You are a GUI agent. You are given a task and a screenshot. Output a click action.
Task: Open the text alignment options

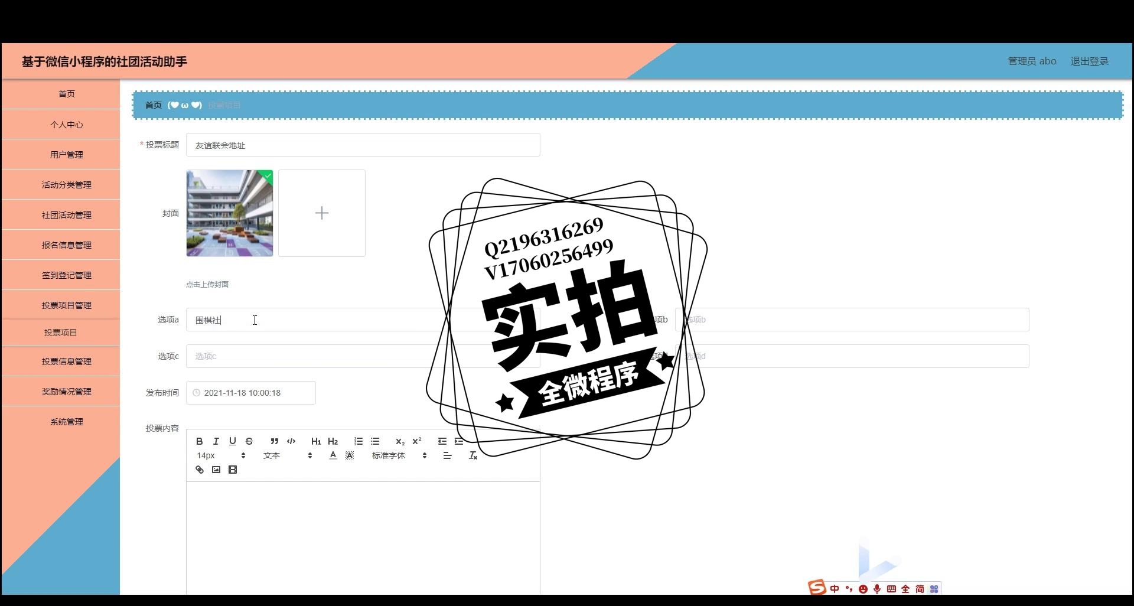click(x=447, y=455)
